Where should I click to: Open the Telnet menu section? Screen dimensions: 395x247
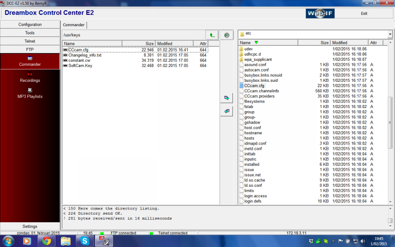click(x=30, y=41)
